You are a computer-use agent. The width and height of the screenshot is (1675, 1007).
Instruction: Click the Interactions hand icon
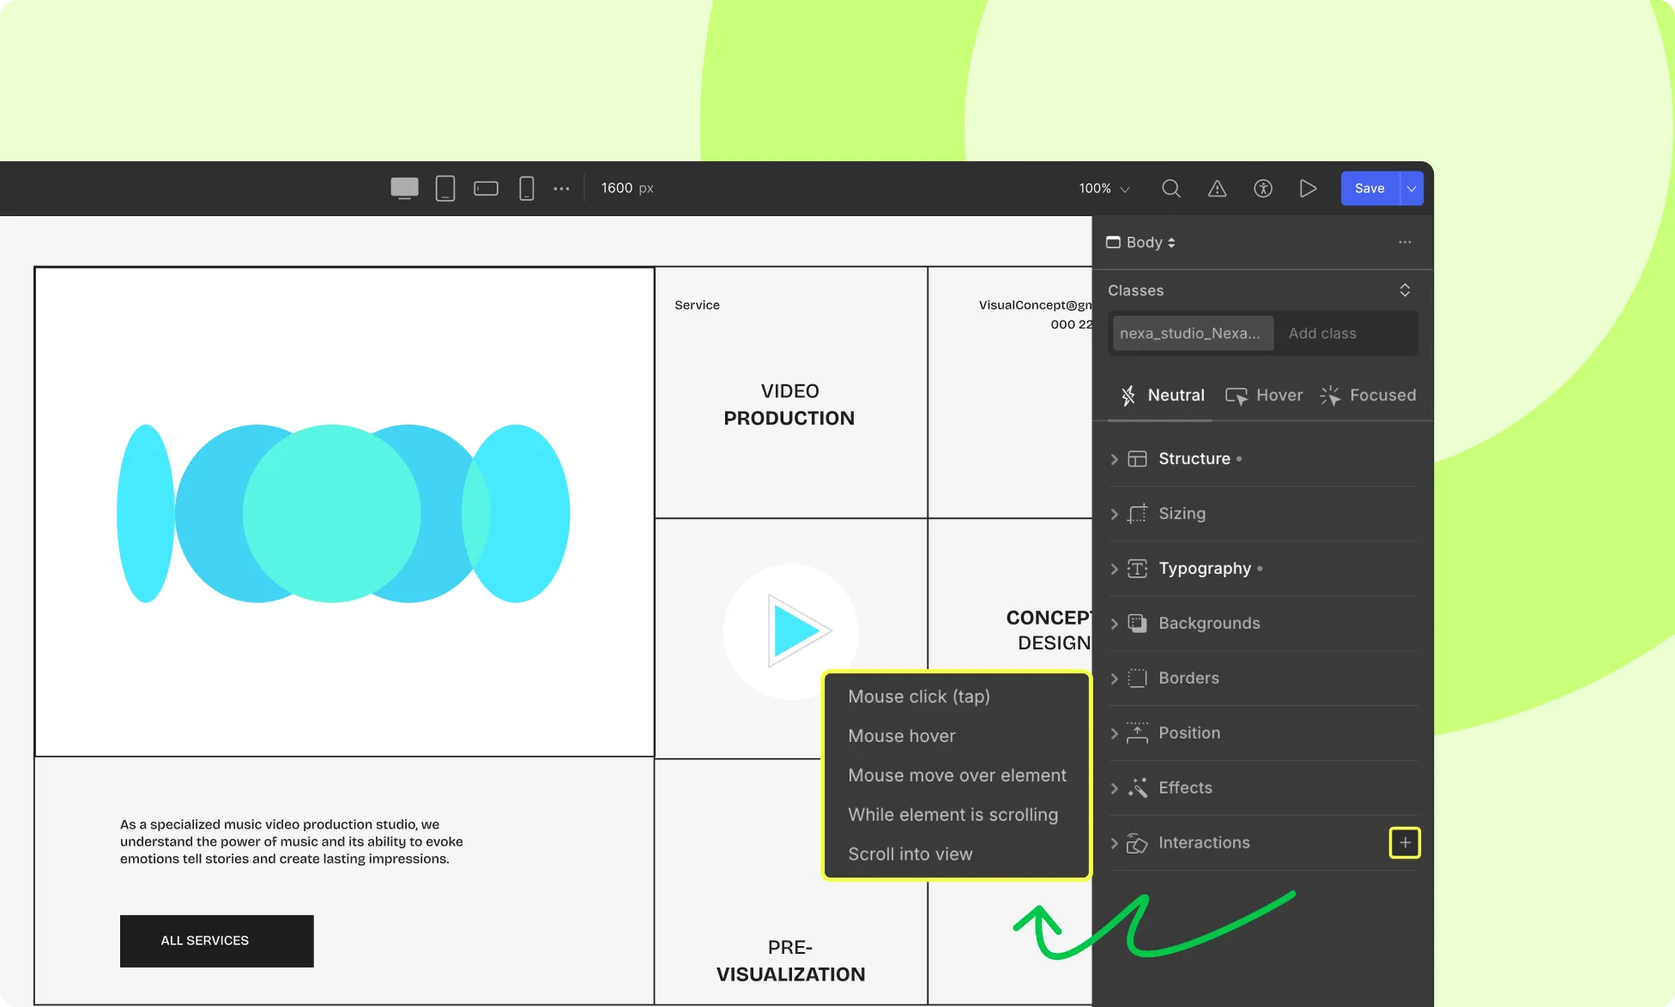pyautogui.click(x=1137, y=843)
